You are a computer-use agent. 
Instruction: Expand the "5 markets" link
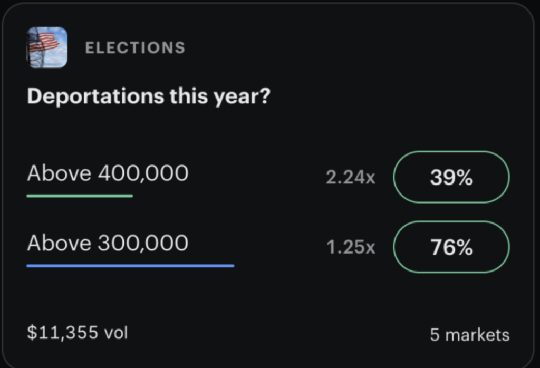[469, 335]
